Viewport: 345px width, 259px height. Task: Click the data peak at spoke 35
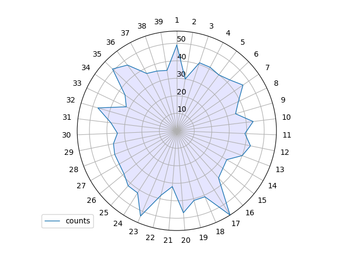113,69
